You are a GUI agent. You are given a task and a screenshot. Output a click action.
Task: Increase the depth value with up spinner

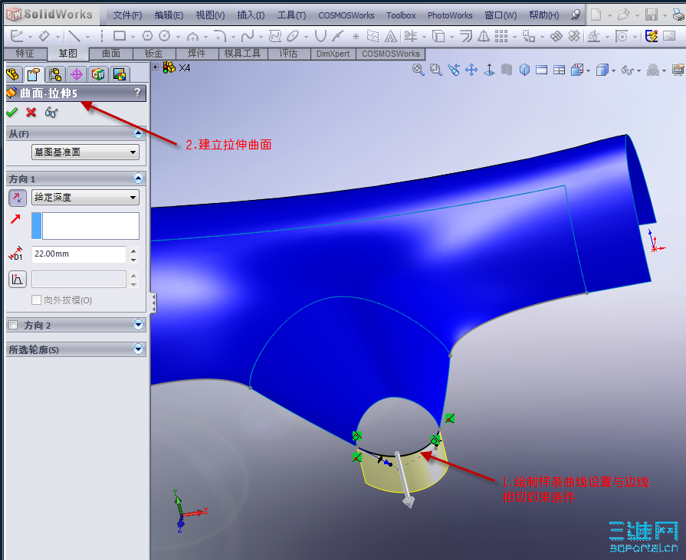[134, 250]
